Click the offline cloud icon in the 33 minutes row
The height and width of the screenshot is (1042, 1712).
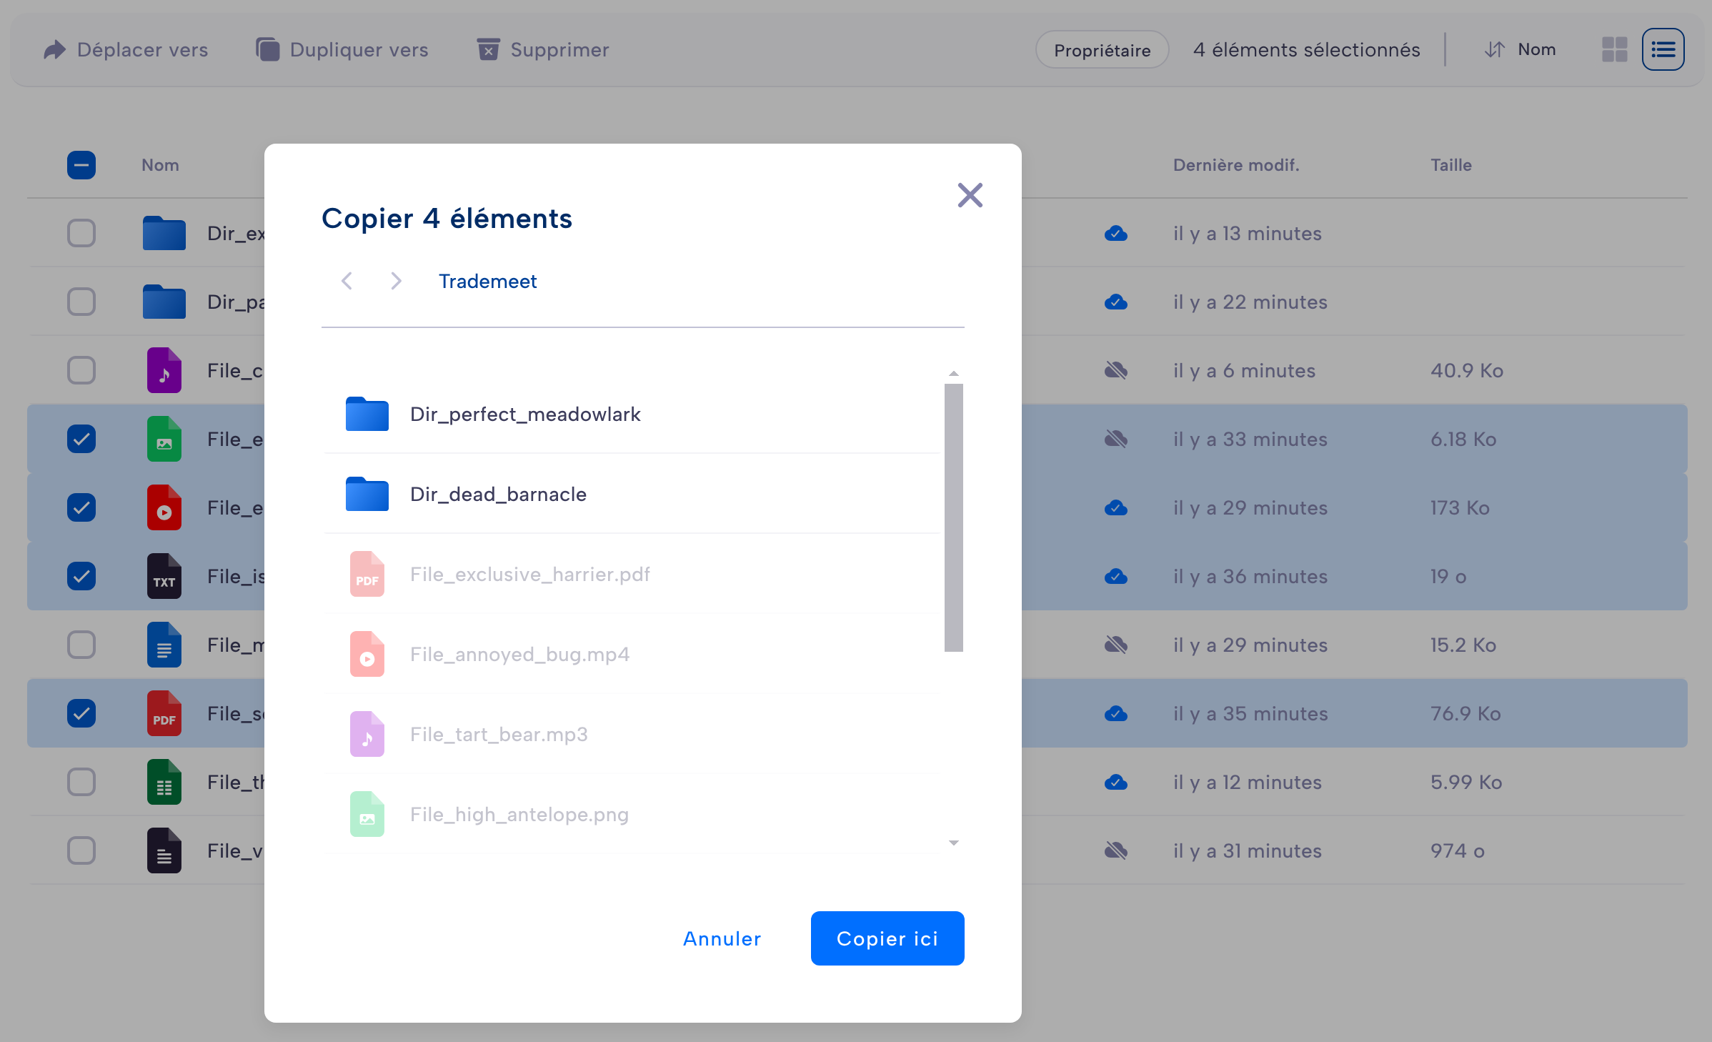(1115, 439)
